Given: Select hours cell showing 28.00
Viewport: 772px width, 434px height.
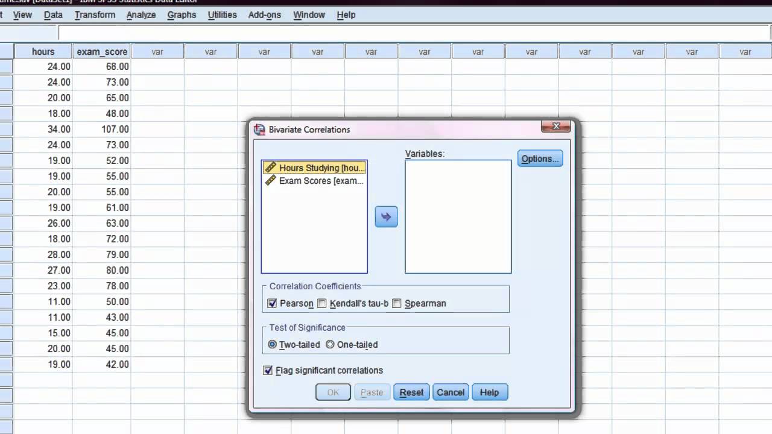Looking at the screenshot, I should [x=43, y=254].
